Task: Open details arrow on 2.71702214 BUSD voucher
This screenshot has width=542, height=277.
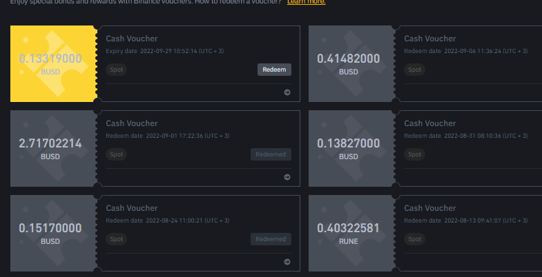Action: coord(287,177)
